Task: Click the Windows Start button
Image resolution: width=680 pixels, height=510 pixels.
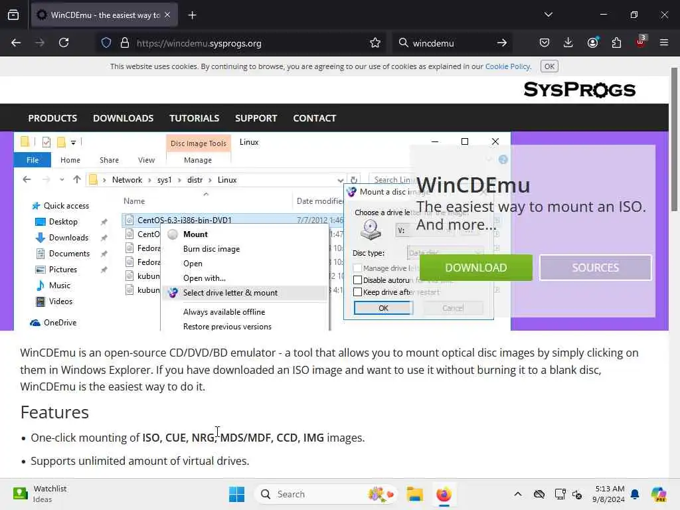Action: tap(237, 494)
